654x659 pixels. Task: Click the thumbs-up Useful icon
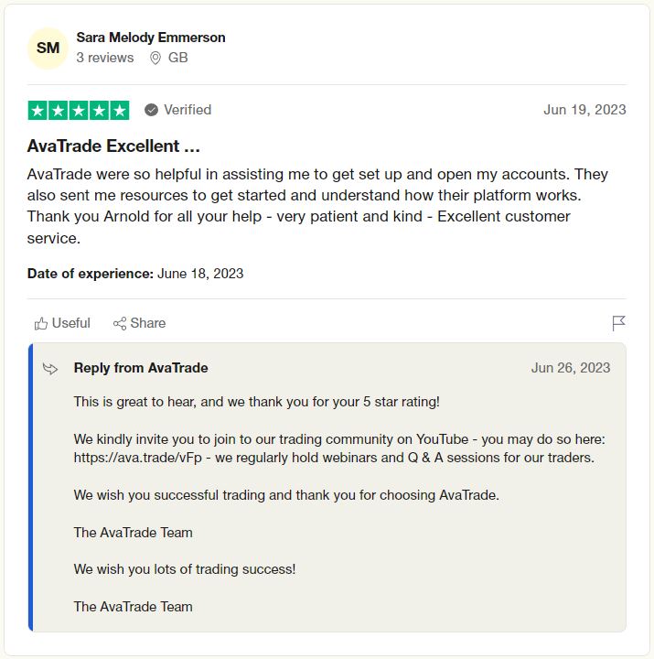point(40,323)
